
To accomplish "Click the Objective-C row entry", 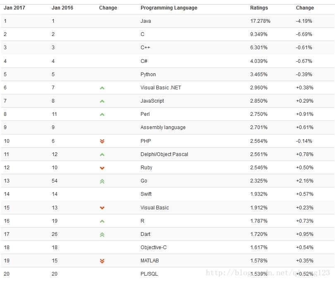I will pos(153,247).
